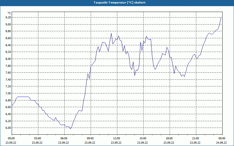This screenshot has height=146, width=234.
Task: Click the y-axis value '9,20'
Action: click(x=8, y=18)
